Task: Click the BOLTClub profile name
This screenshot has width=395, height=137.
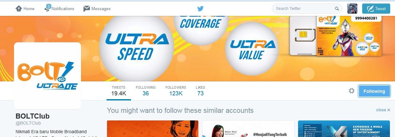Action: (x=33, y=116)
